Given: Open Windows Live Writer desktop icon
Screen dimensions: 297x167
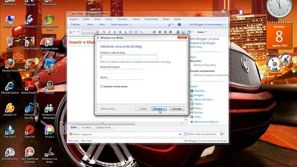Looking at the screenshot, I should coord(50,155).
